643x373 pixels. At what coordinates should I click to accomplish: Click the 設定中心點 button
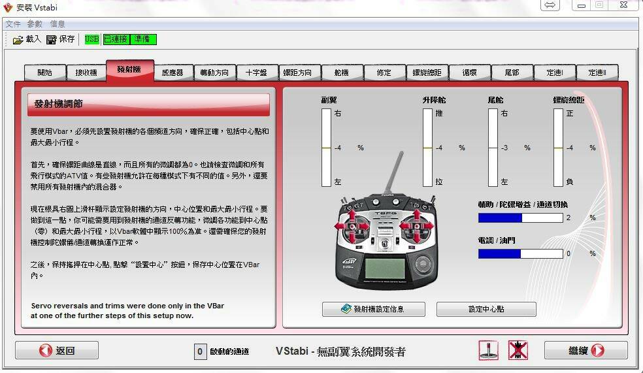click(486, 309)
